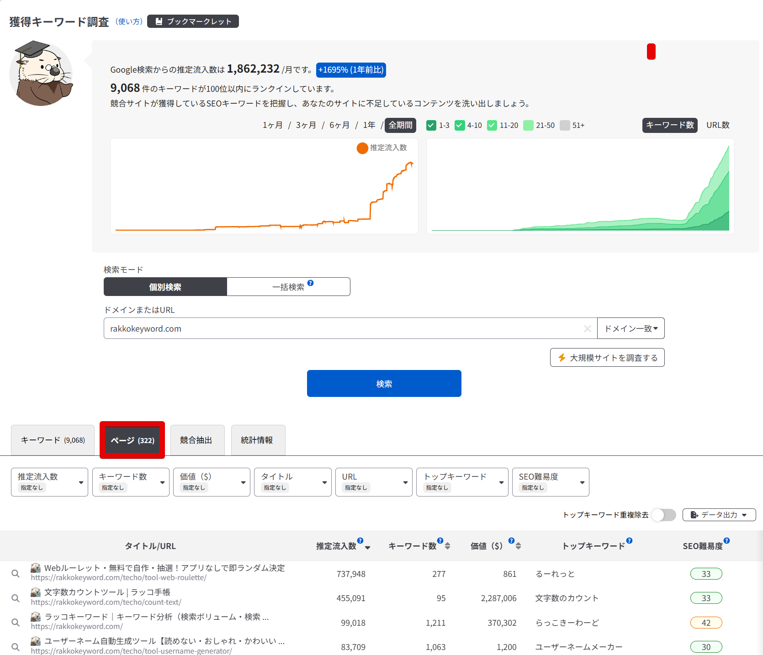This screenshot has width=763, height=655.
Task: Click the ドメインまたはURL input field
Action: click(x=343, y=328)
